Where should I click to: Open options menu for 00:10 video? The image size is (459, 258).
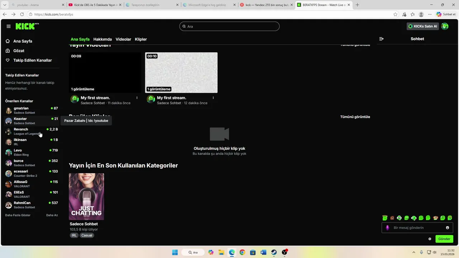(x=213, y=98)
